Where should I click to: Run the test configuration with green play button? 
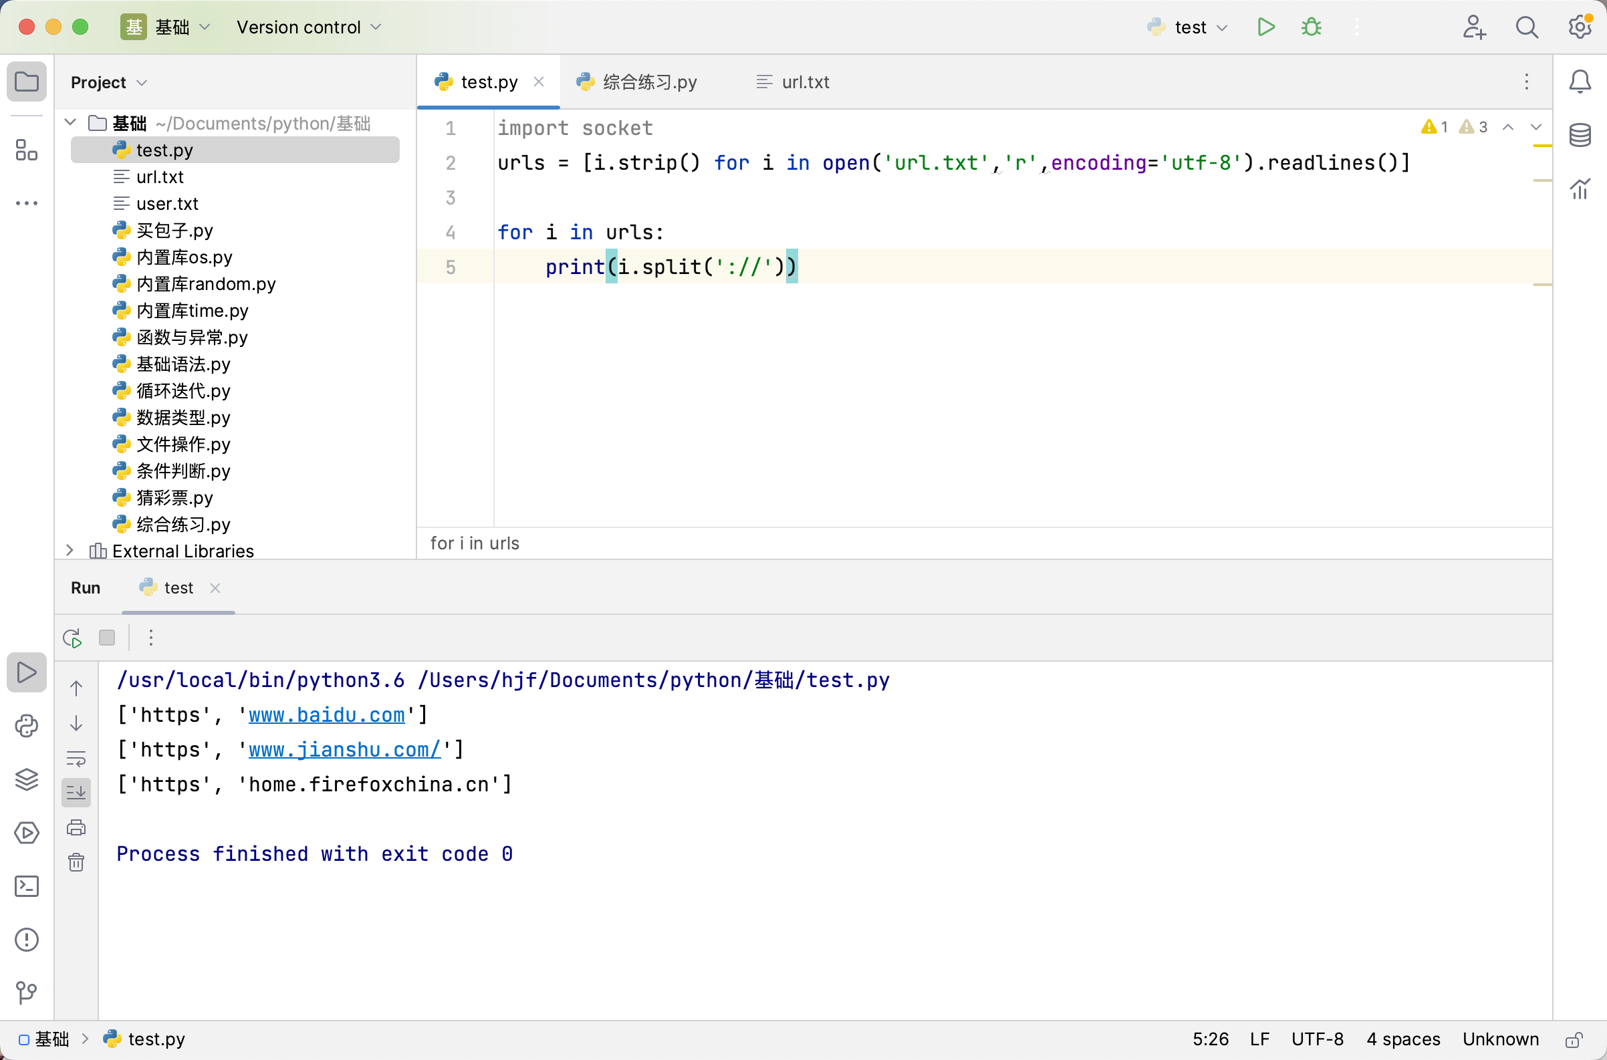pyautogui.click(x=1265, y=27)
